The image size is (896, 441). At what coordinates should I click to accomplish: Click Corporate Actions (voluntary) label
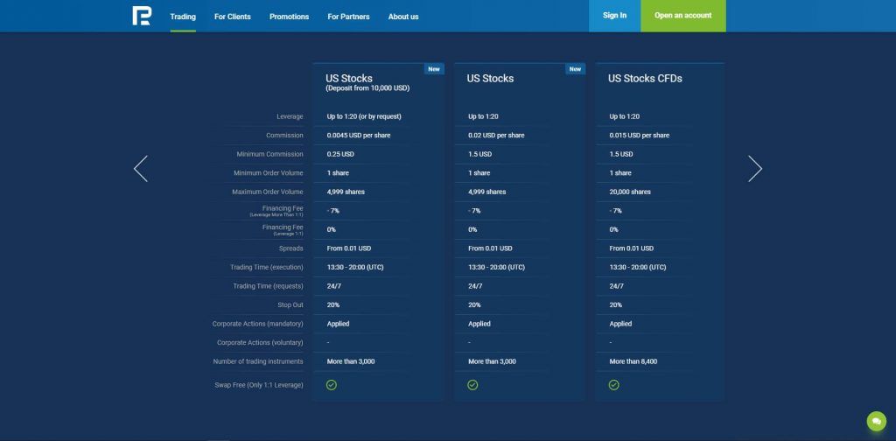pyautogui.click(x=260, y=343)
